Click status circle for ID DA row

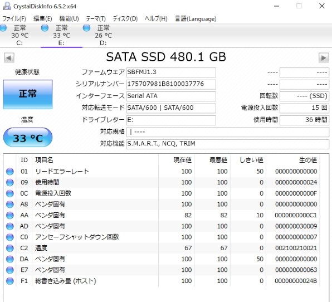pyautogui.click(x=9, y=259)
